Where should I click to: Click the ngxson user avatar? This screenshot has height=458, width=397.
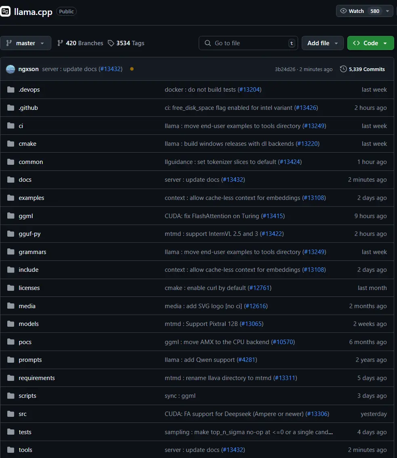pos(11,69)
